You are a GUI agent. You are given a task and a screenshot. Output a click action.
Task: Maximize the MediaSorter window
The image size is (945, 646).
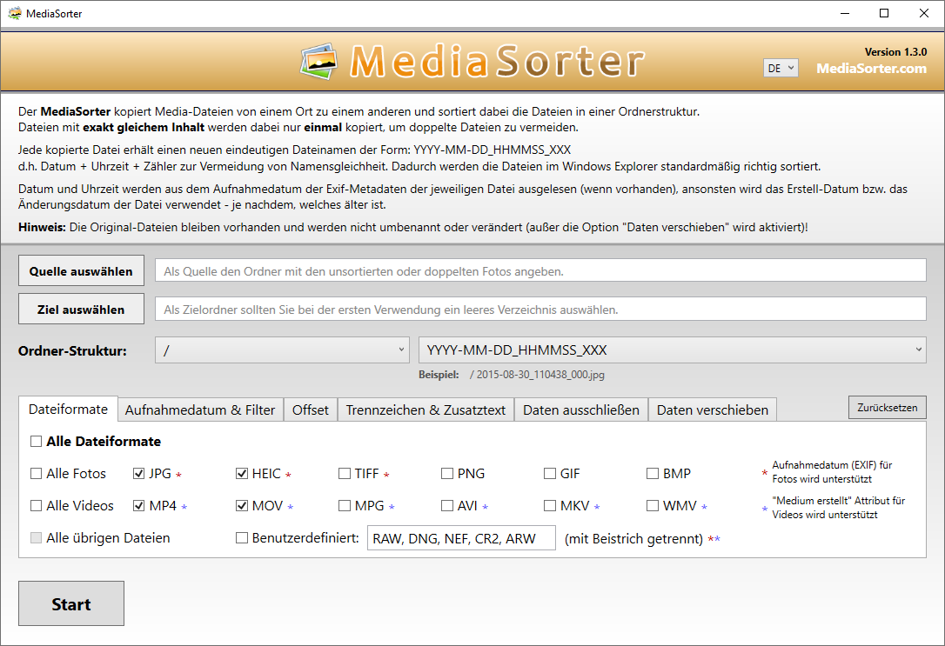coord(884,13)
